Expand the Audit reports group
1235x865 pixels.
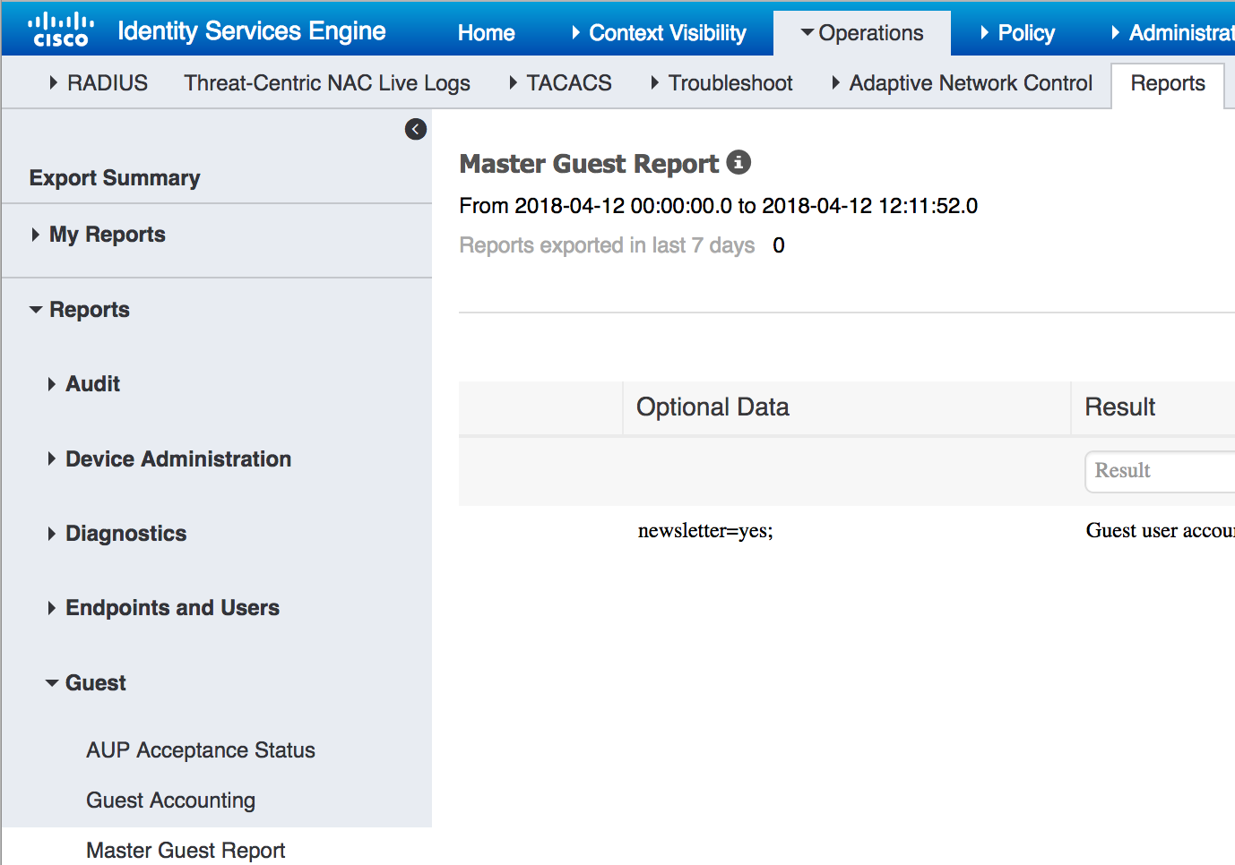(x=84, y=384)
